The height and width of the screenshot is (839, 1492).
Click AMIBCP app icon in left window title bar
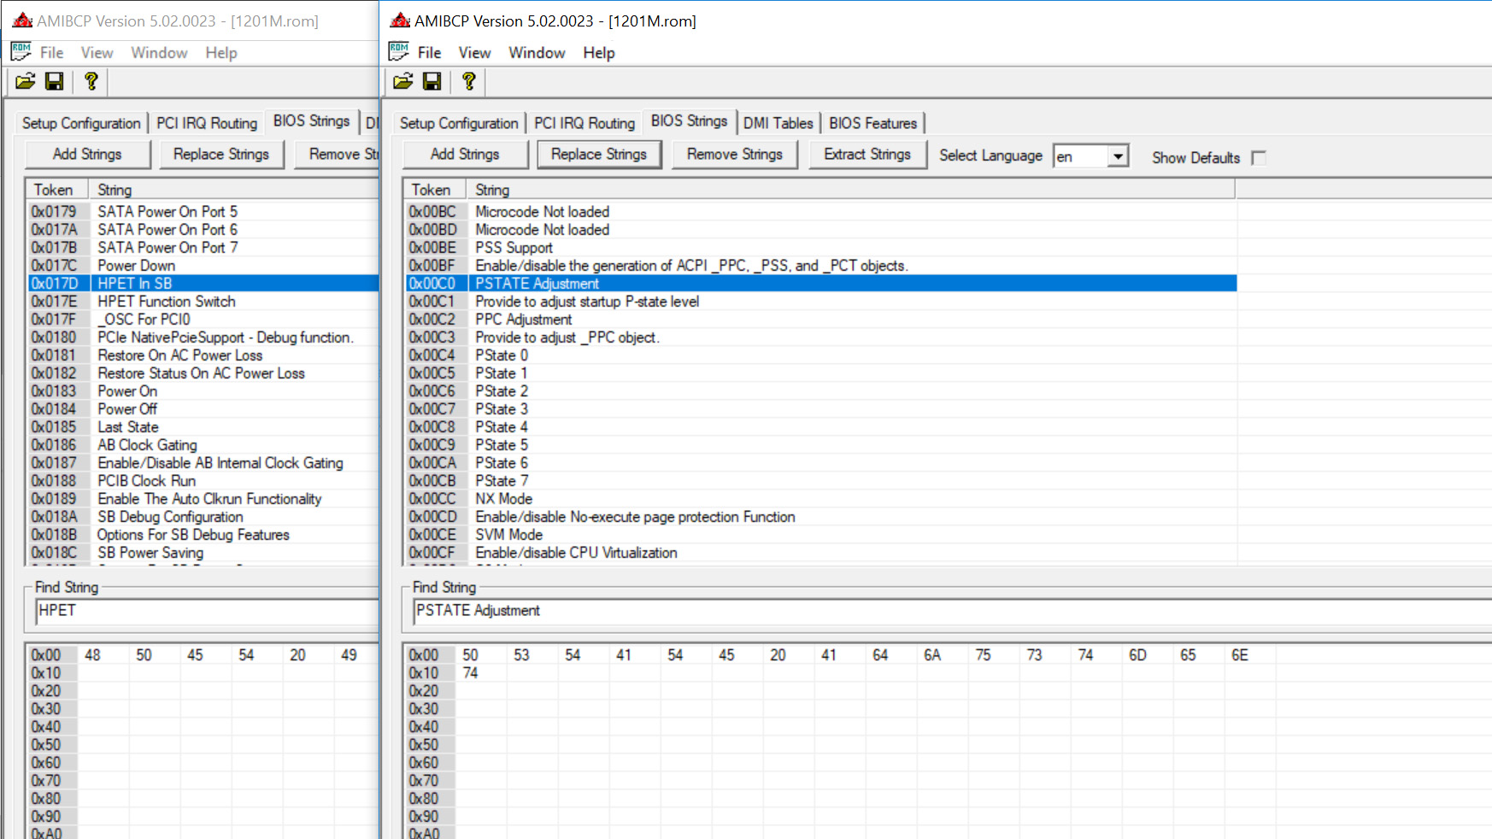coord(22,21)
